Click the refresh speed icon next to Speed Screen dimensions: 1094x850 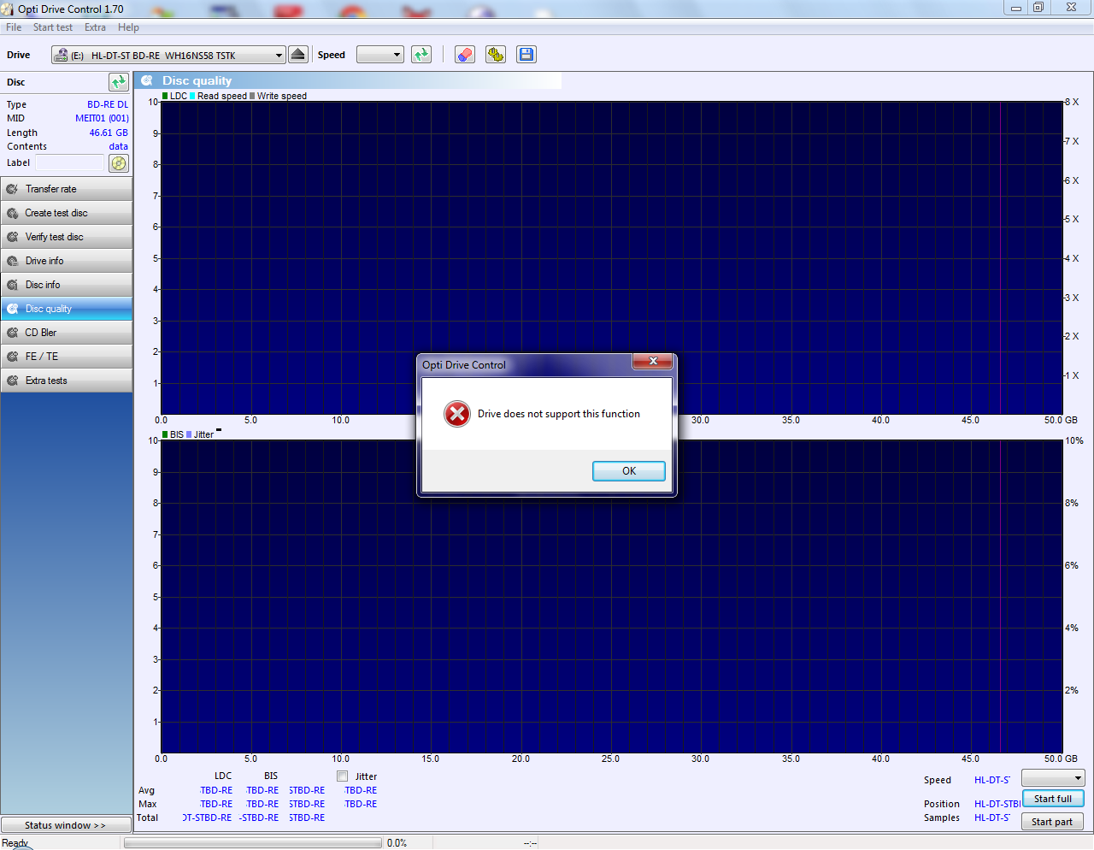coord(421,55)
